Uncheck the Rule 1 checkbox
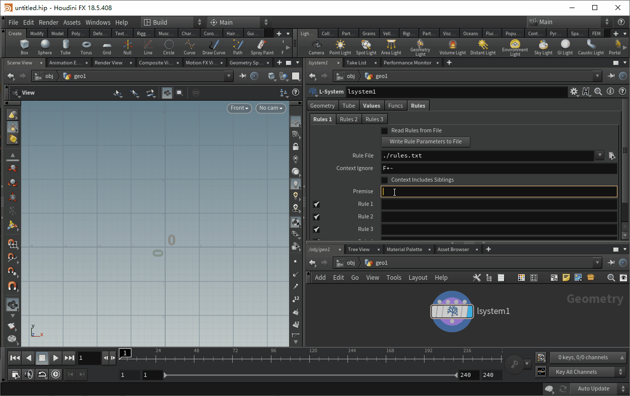The image size is (630, 396). point(317,204)
